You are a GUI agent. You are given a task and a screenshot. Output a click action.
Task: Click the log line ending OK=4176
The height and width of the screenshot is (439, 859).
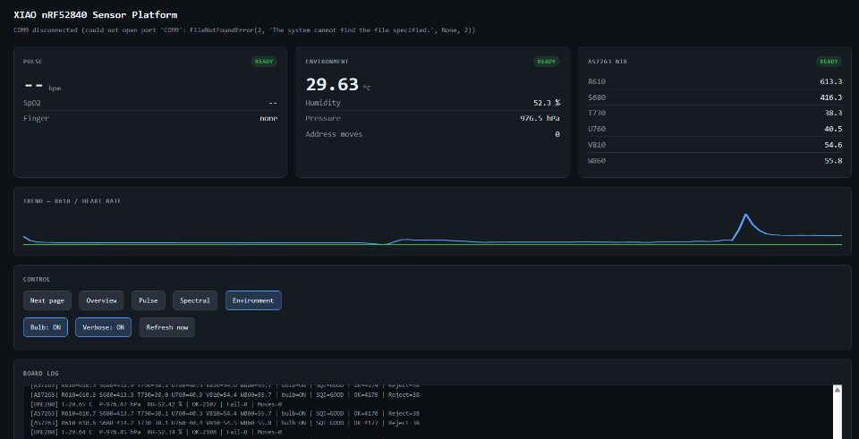pos(225,413)
